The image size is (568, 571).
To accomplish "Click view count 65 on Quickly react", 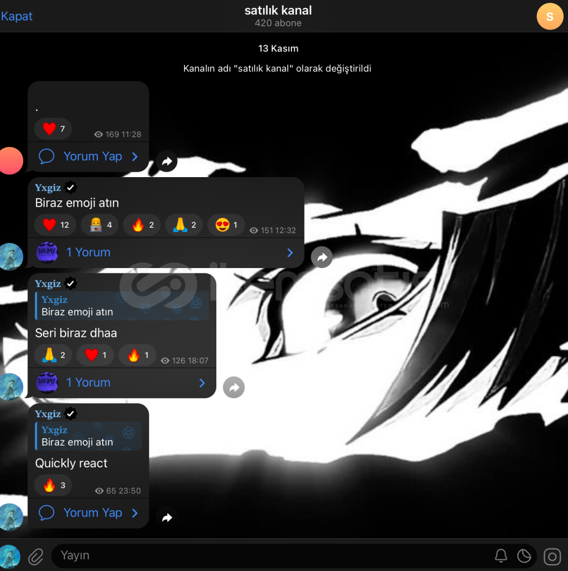I will (x=111, y=491).
